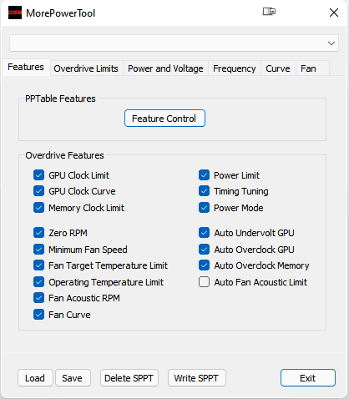Uncheck the GPU Clock Limit checkbox
The height and width of the screenshot is (399, 349).
tap(38, 175)
